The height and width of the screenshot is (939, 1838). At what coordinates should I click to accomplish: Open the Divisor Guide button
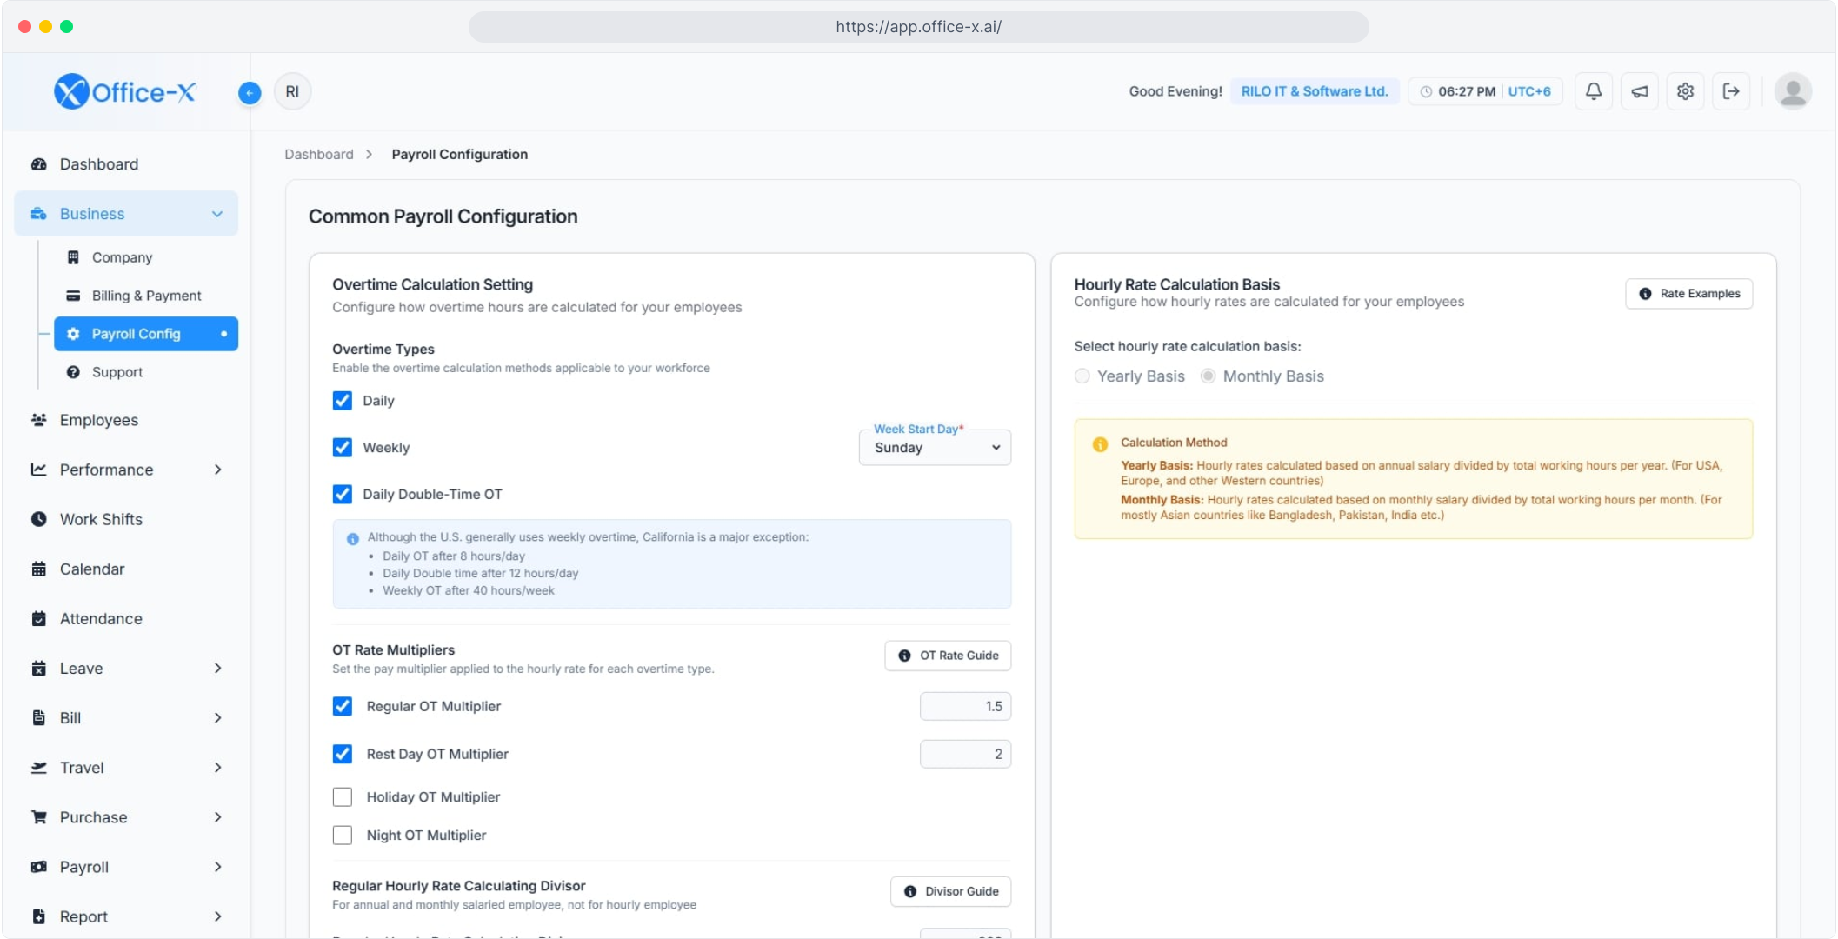pyautogui.click(x=950, y=891)
